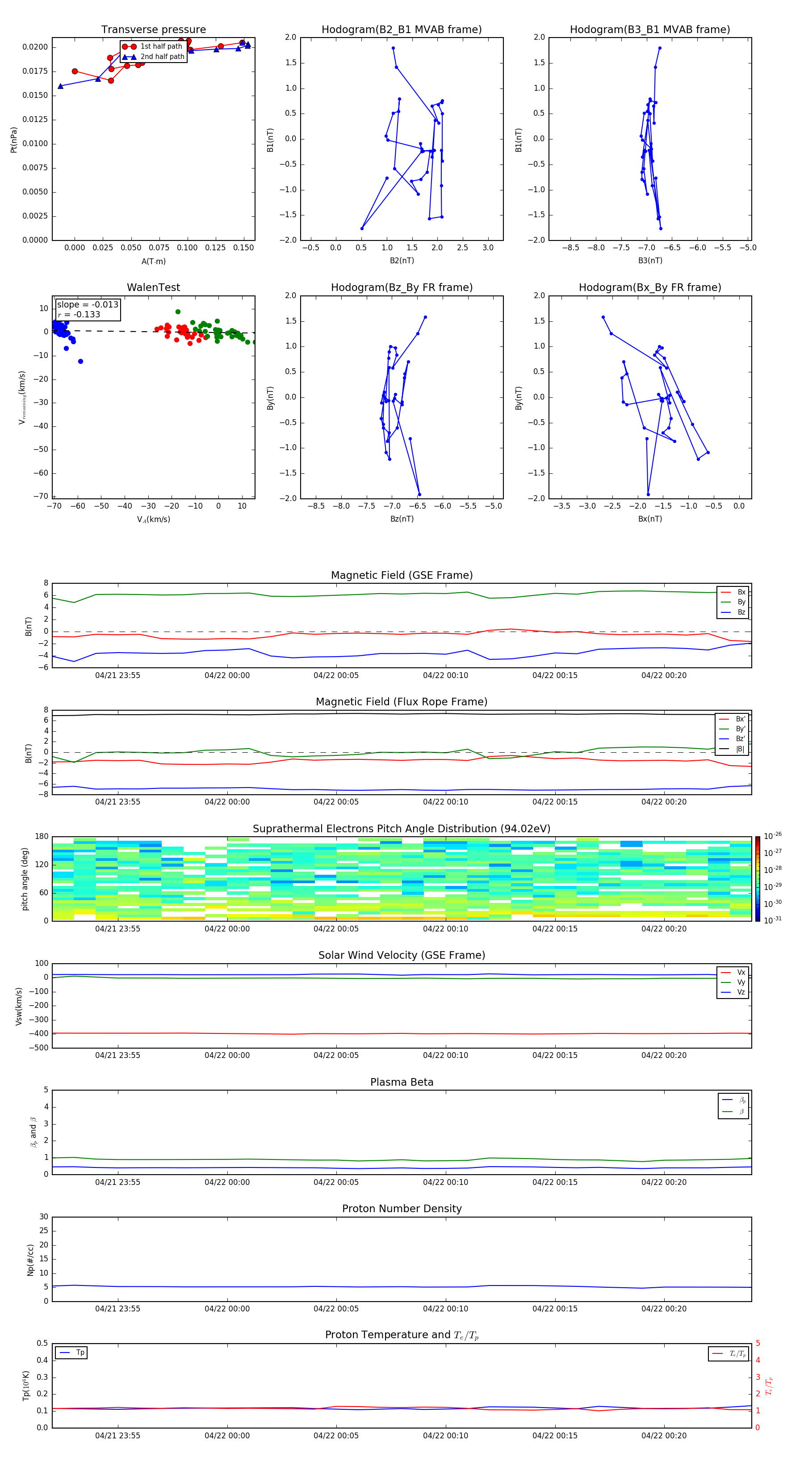This screenshot has width=804, height=1475.
Task: Select the -400 tick on Solar Wind Velocity axis
Action: 39,1033
